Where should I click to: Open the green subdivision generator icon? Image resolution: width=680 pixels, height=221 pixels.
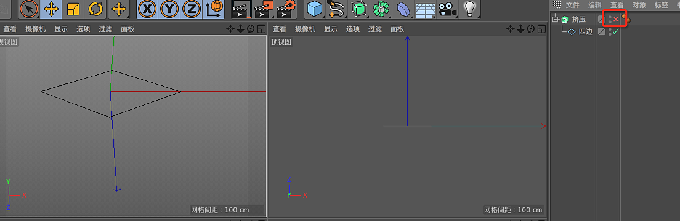click(359, 9)
